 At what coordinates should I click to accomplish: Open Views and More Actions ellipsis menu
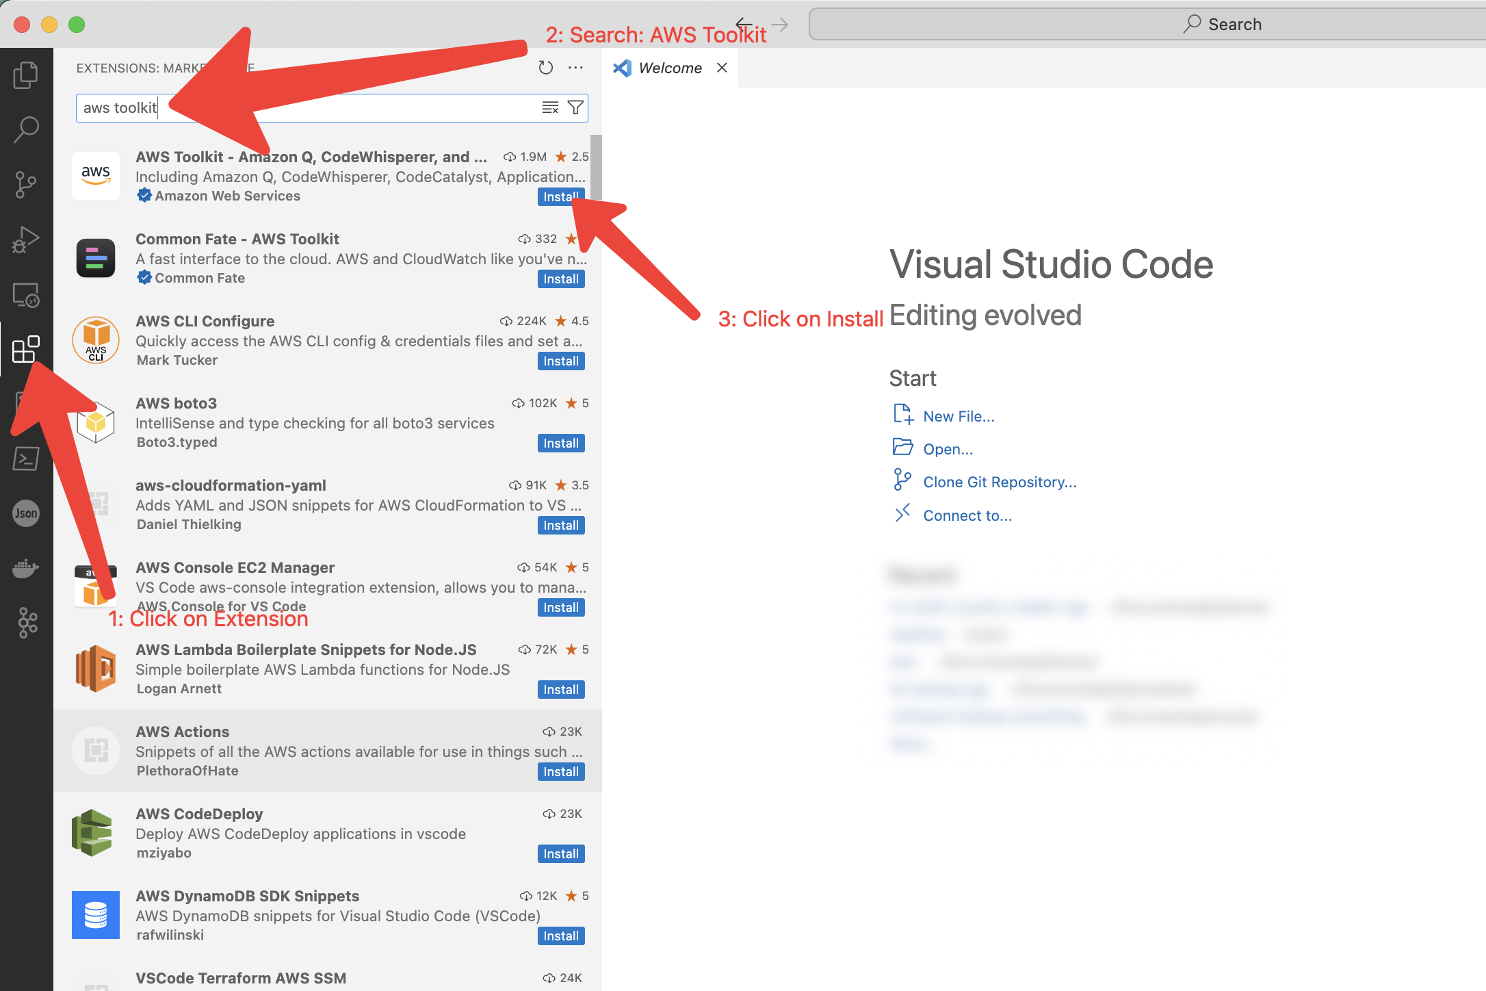(576, 68)
